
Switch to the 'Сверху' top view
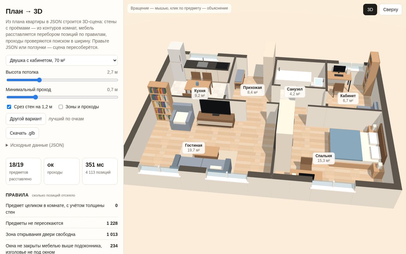(390, 10)
